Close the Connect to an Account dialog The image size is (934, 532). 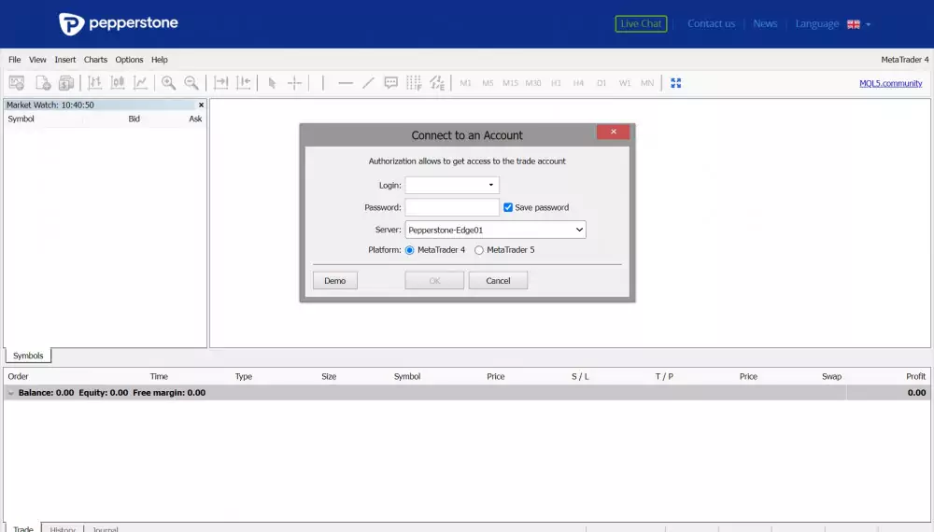coord(613,132)
